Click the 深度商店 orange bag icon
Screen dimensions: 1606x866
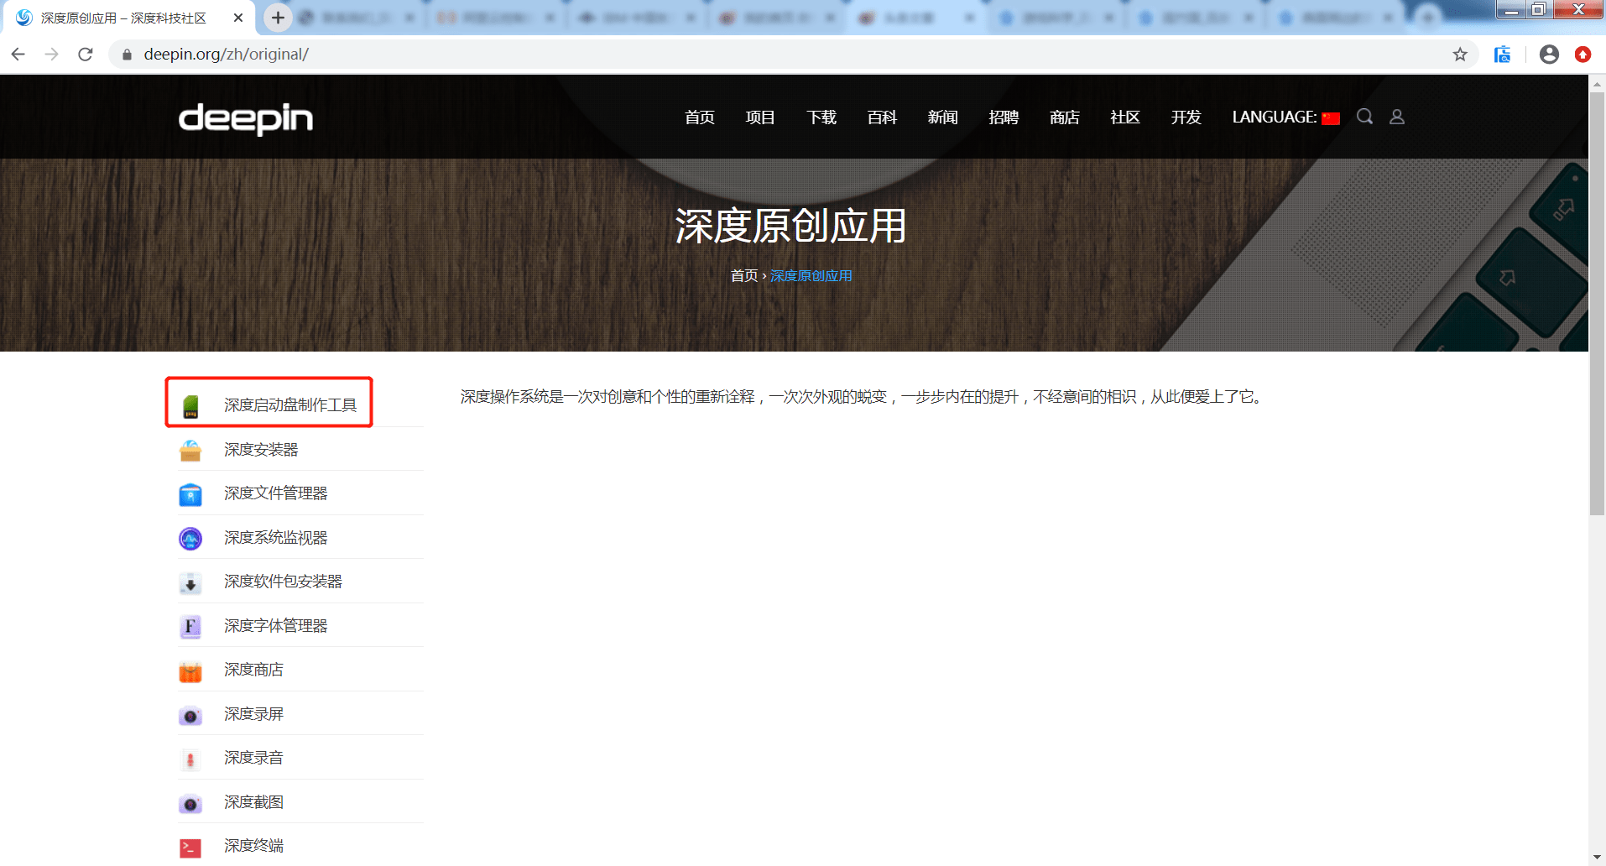(x=190, y=671)
